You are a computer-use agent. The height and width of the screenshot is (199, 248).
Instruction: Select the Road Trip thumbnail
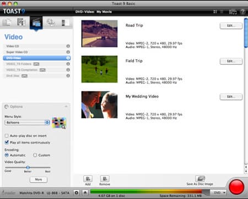pos(99,34)
